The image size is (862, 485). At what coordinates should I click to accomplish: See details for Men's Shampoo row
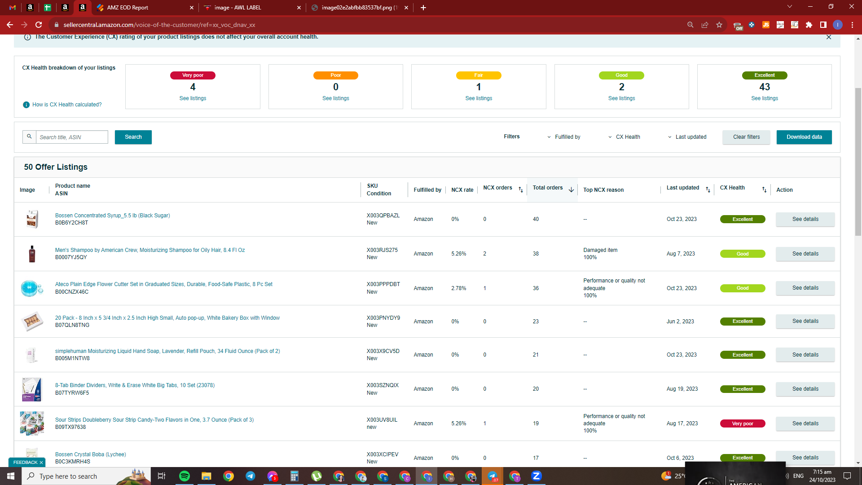pyautogui.click(x=805, y=254)
